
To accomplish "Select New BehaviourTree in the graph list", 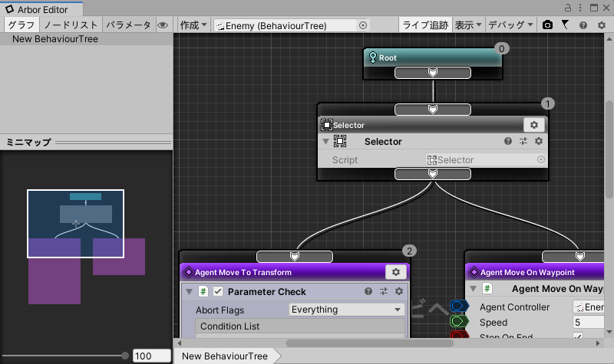I will (55, 38).
